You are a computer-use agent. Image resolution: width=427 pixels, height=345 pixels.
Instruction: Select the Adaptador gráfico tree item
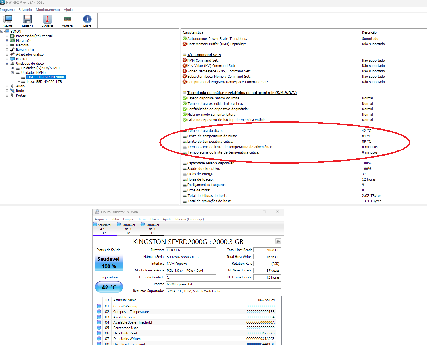(30, 54)
